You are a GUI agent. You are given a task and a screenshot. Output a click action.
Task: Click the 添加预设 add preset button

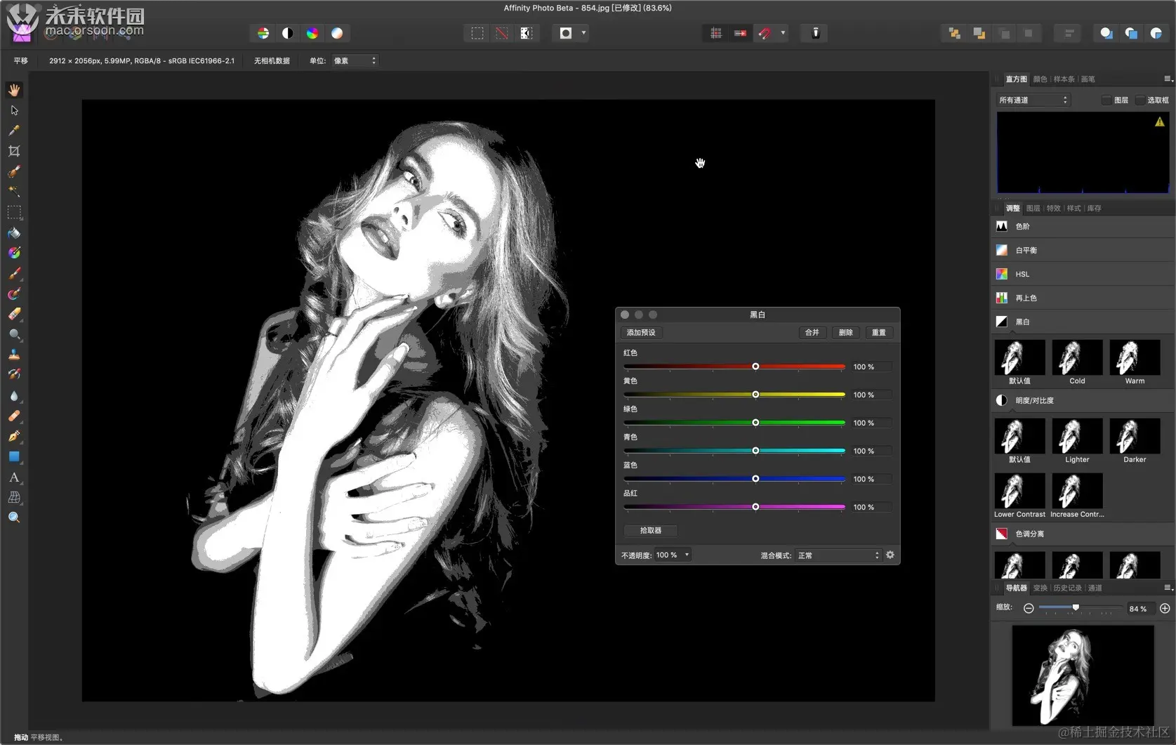click(x=641, y=333)
